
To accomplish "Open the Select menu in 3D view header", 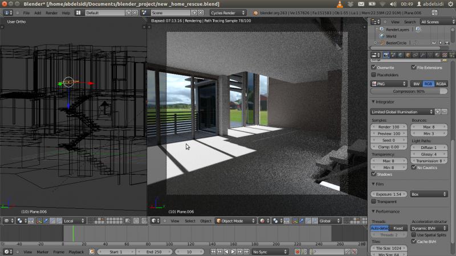I will tap(190, 221).
